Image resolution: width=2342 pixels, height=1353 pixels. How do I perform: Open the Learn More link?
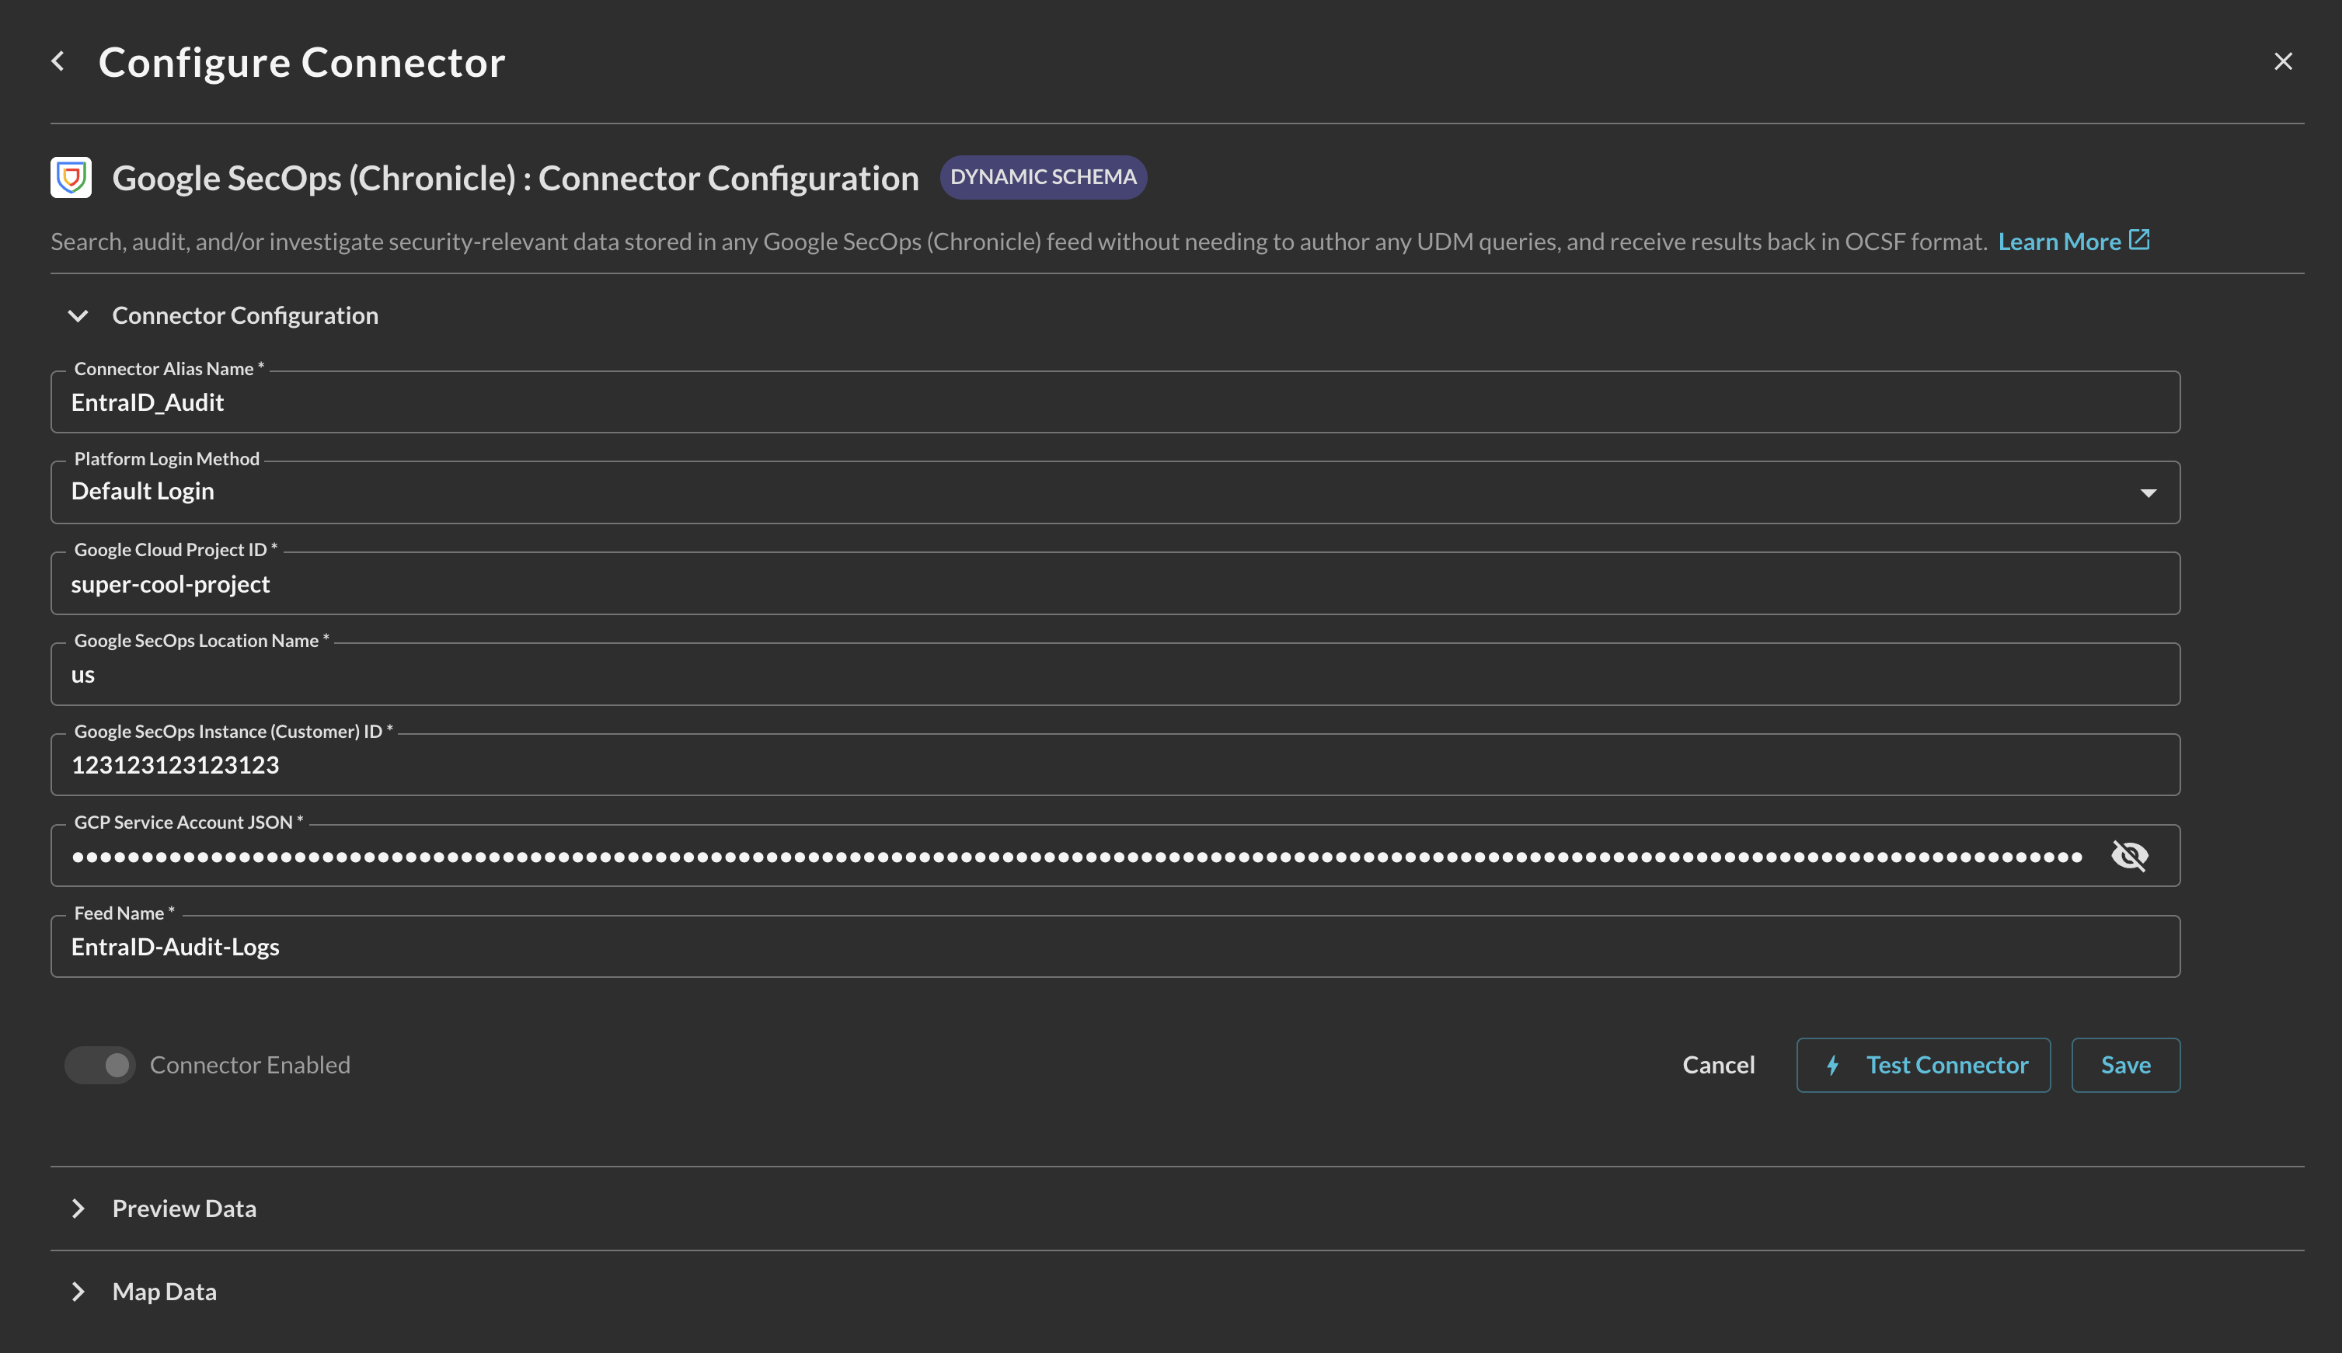point(2059,242)
